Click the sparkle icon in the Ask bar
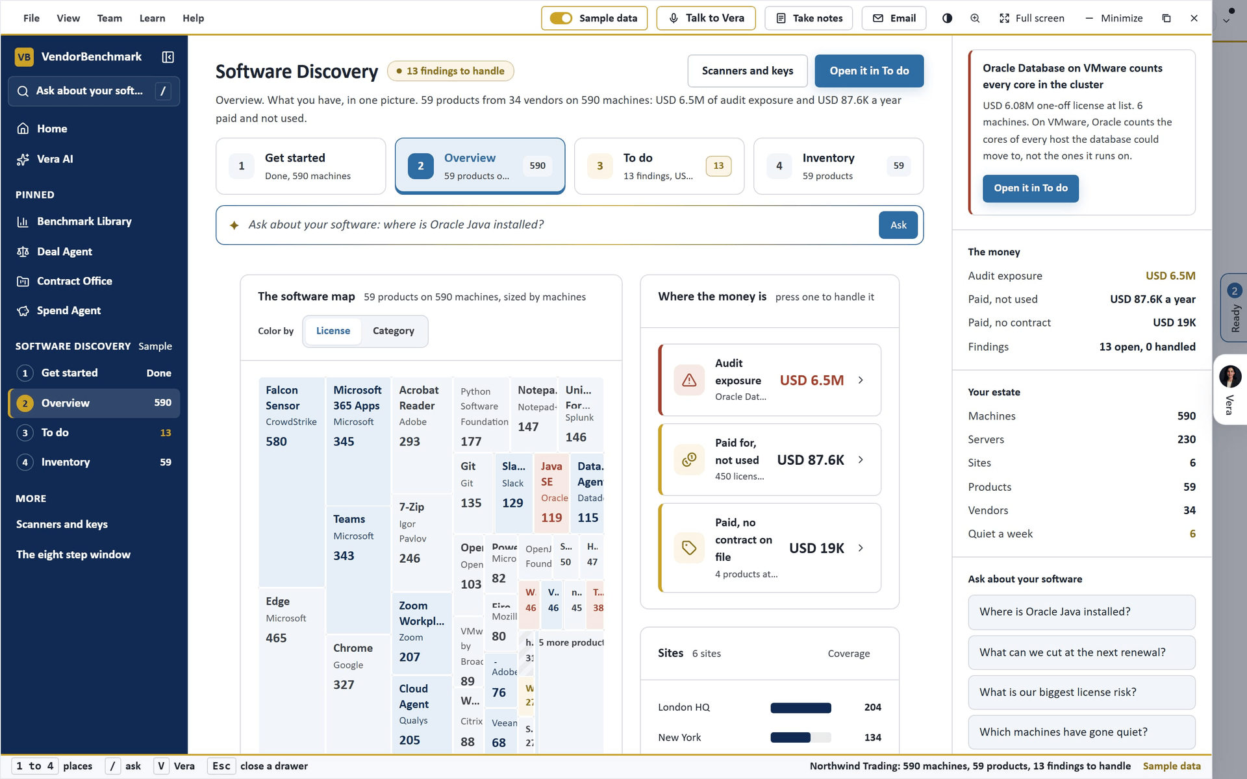 coord(234,225)
